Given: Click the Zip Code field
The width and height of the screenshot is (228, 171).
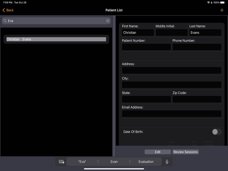Looking at the screenshot, I should point(197,99).
